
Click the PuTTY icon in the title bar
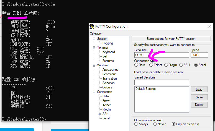tap(92, 26)
